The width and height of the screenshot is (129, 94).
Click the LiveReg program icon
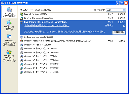click(x=22, y=18)
